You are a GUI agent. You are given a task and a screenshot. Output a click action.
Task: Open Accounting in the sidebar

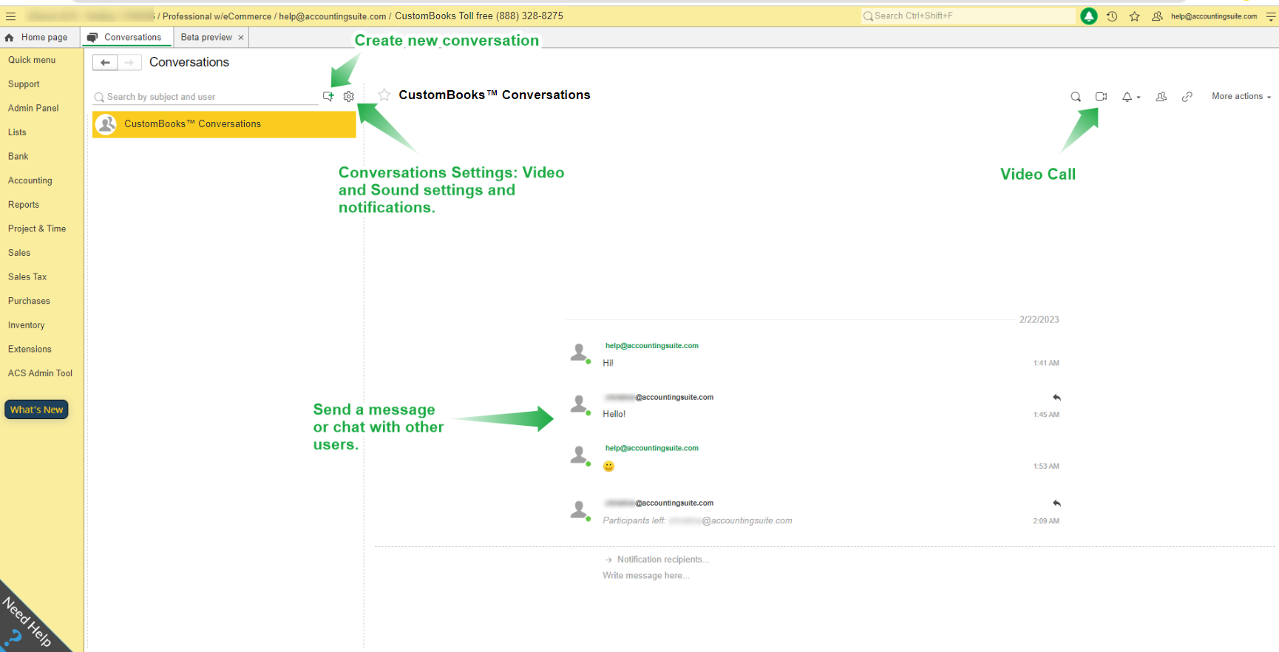[30, 180]
